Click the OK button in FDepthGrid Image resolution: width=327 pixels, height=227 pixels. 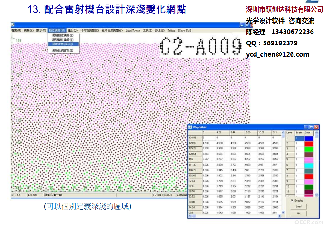point(299,213)
